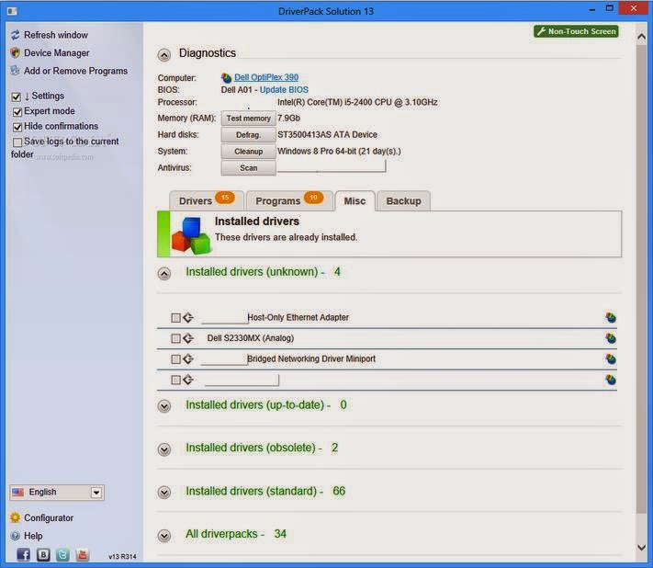
Task: Click search icon at right of Bridged Networking row
Action: [611, 358]
